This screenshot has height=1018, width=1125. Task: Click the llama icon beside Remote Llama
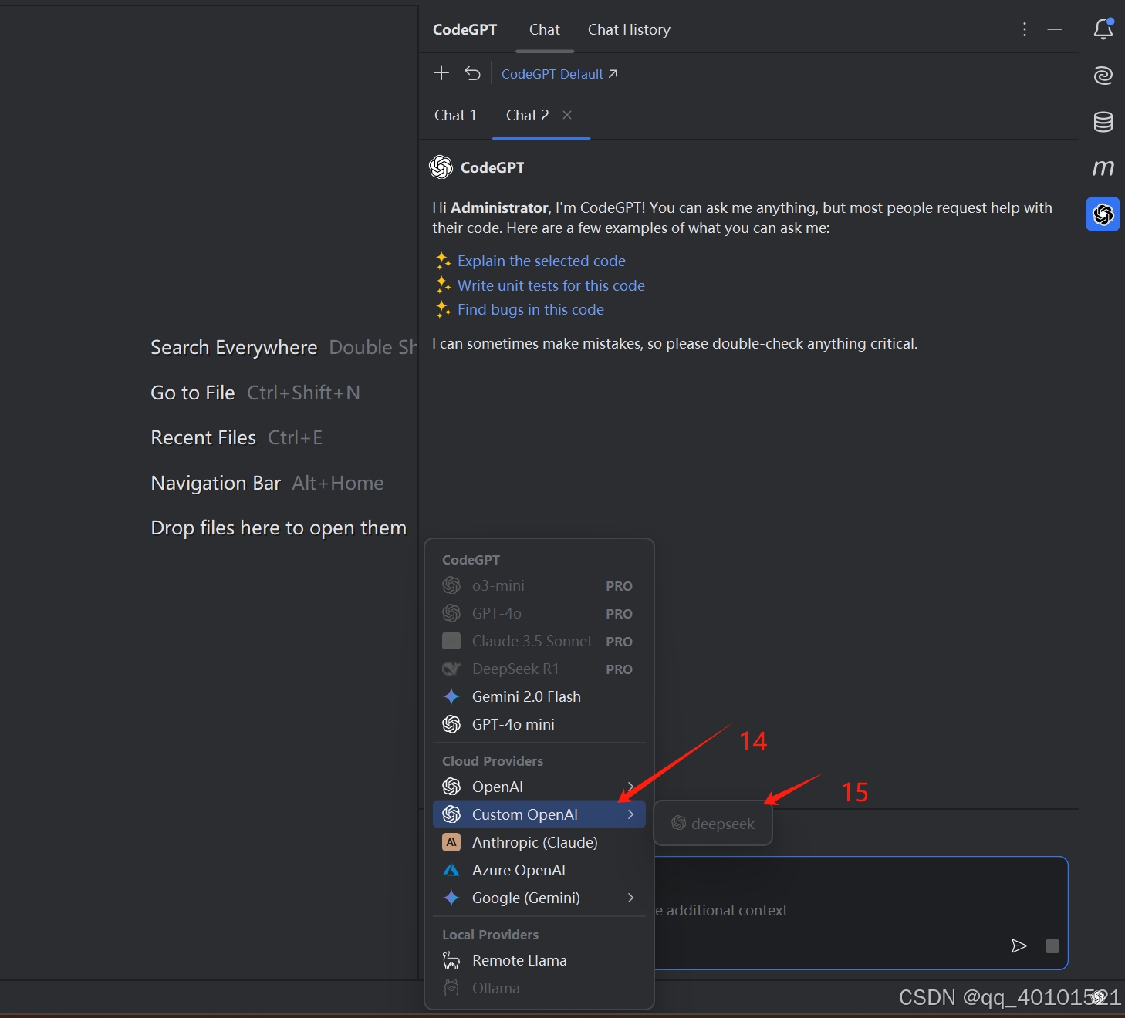tap(451, 960)
